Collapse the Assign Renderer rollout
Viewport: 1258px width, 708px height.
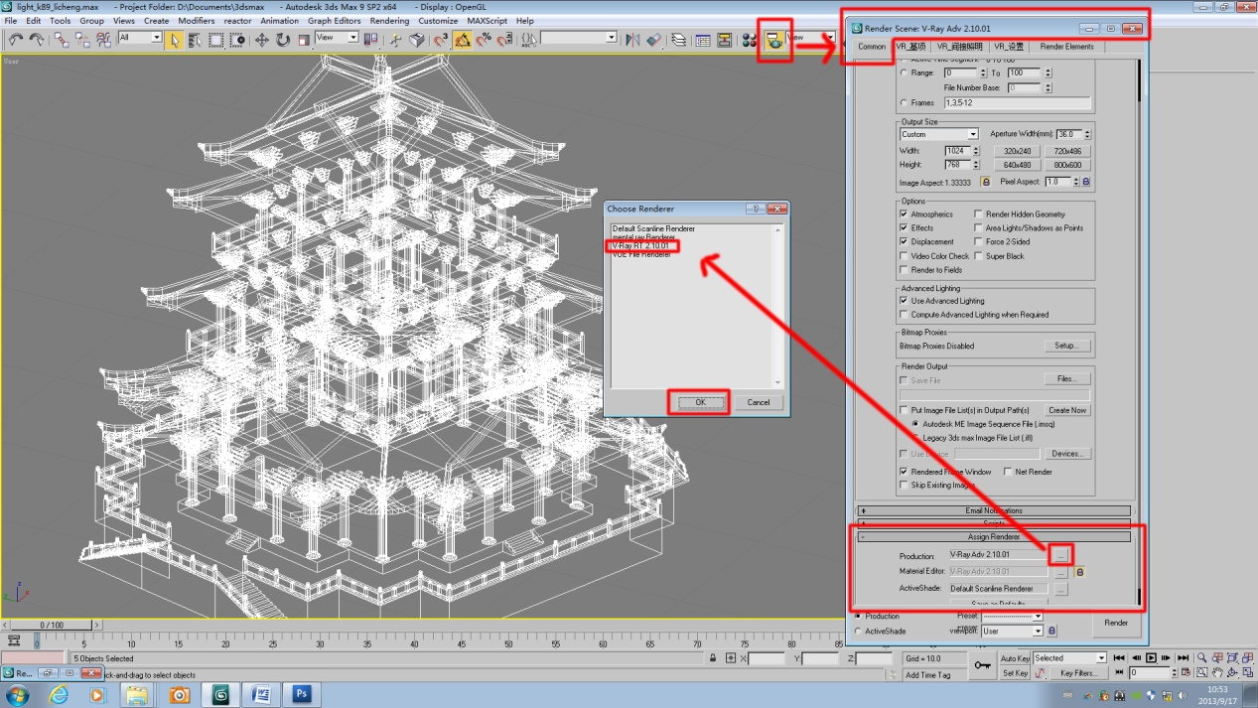click(x=994, y=536)
